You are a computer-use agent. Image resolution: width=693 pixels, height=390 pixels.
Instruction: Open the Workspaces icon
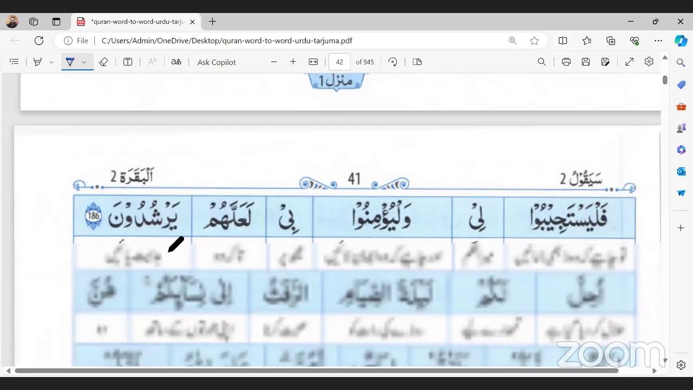point(34,22)
